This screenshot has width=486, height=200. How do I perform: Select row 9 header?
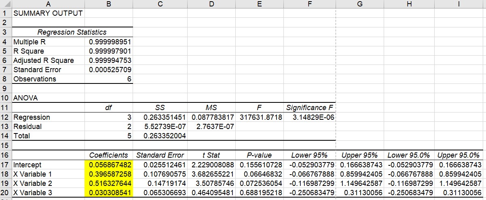coord(6,88)
